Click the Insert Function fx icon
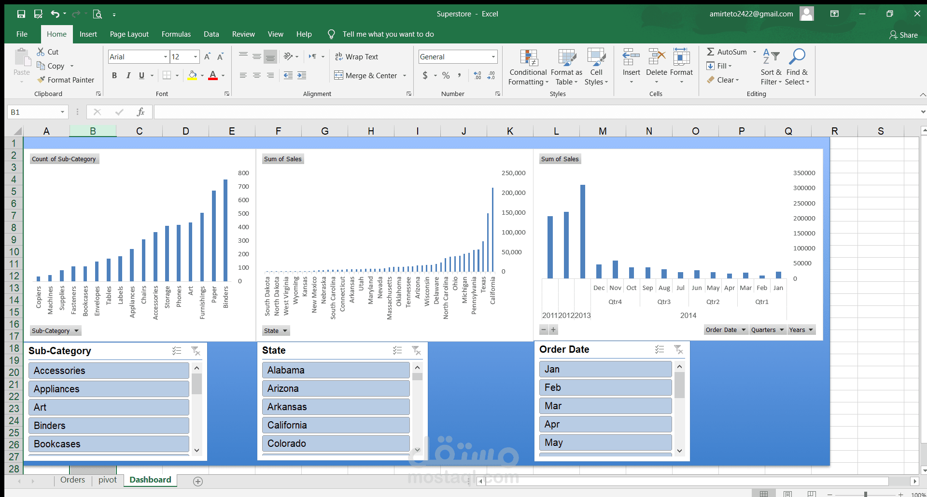Screen dimensions: 927x497 click(140, 112)
